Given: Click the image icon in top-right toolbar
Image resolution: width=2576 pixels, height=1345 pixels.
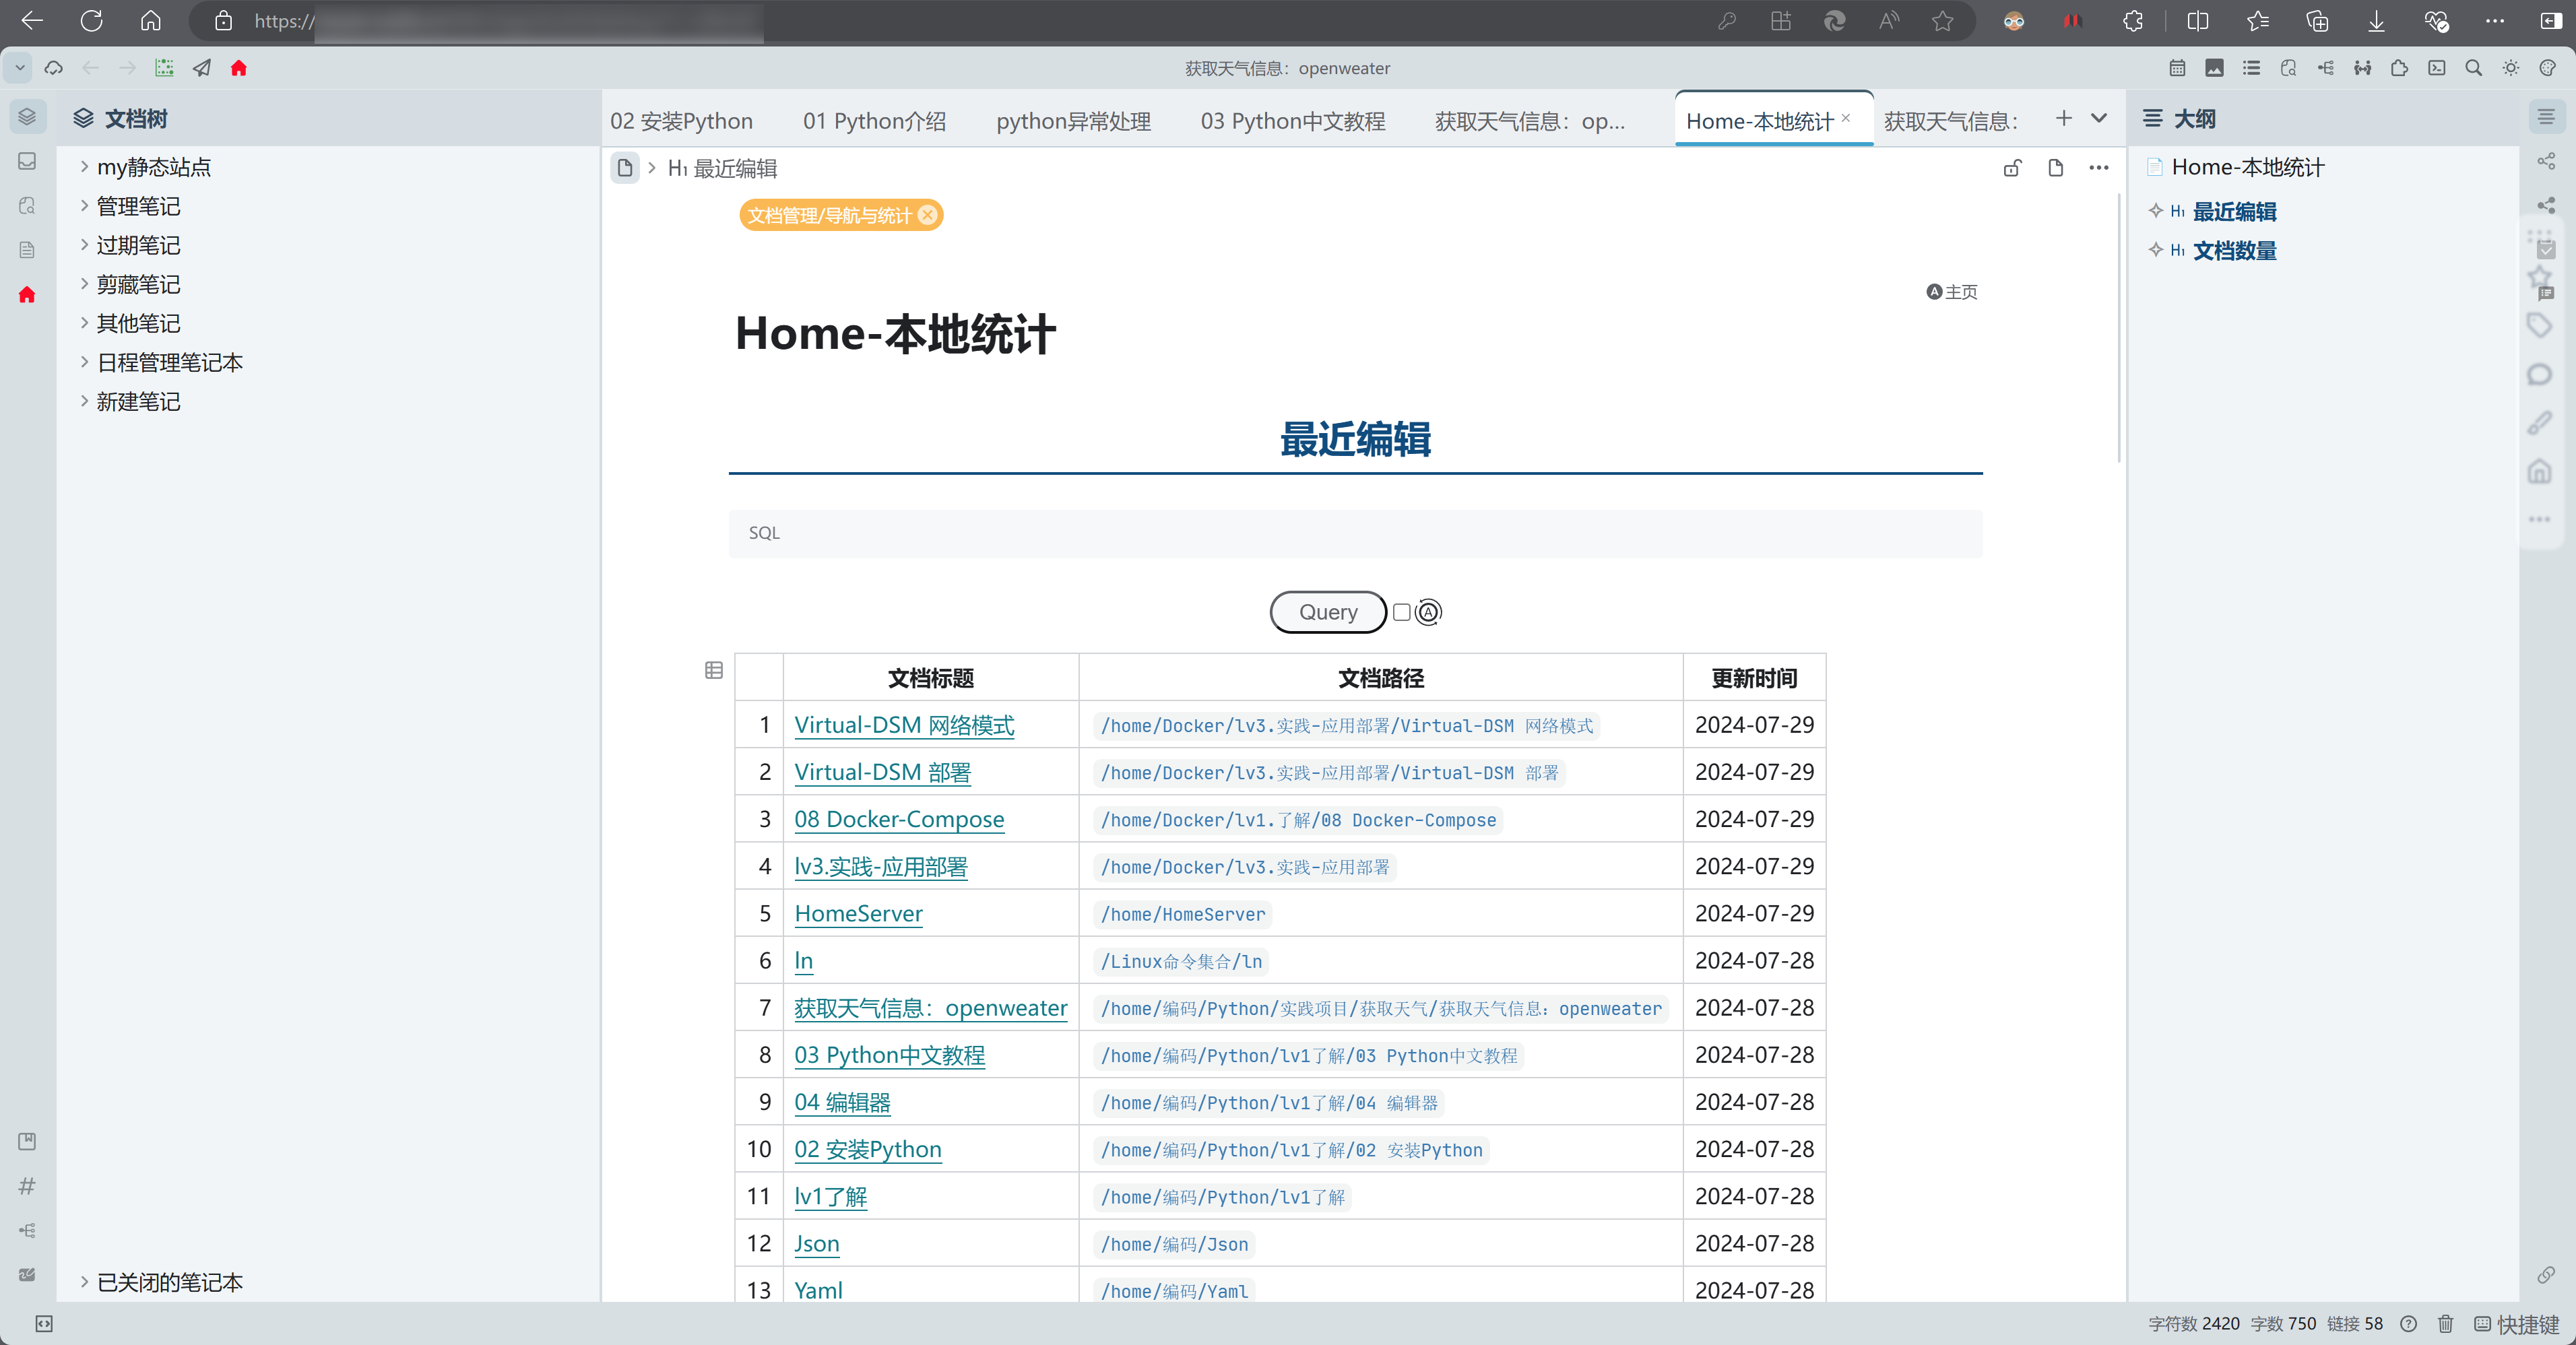Looking at the screenshot, I should tap(2214, 68).
